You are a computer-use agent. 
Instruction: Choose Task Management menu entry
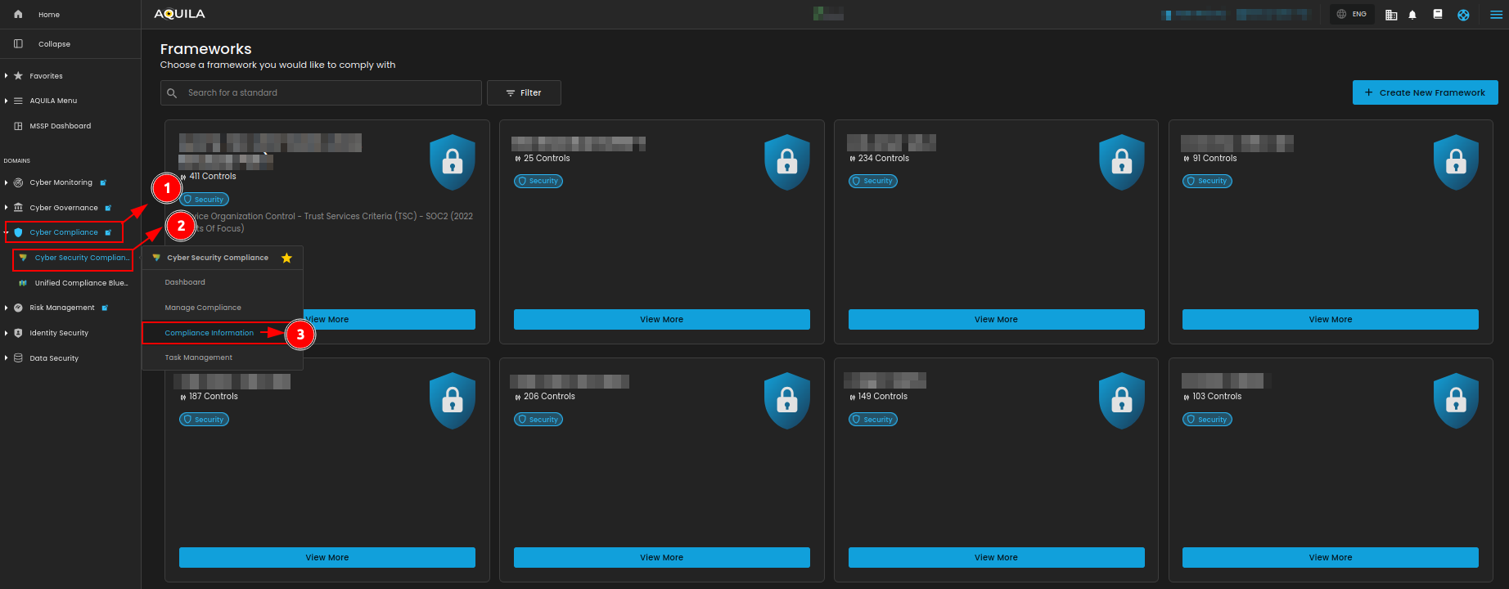(x=199, y=357)
